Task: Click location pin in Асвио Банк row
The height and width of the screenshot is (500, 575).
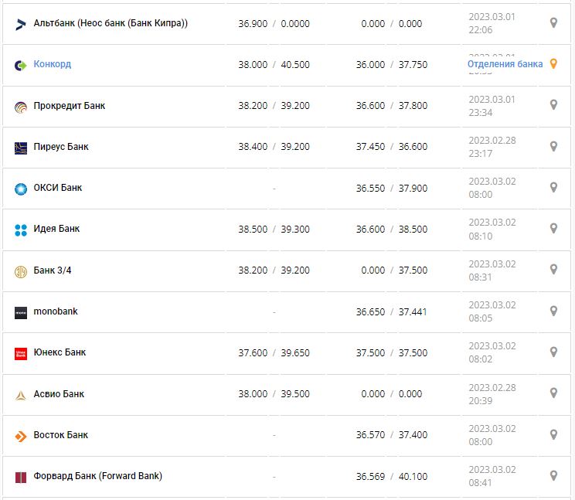Action: click(x=553, y=393)
